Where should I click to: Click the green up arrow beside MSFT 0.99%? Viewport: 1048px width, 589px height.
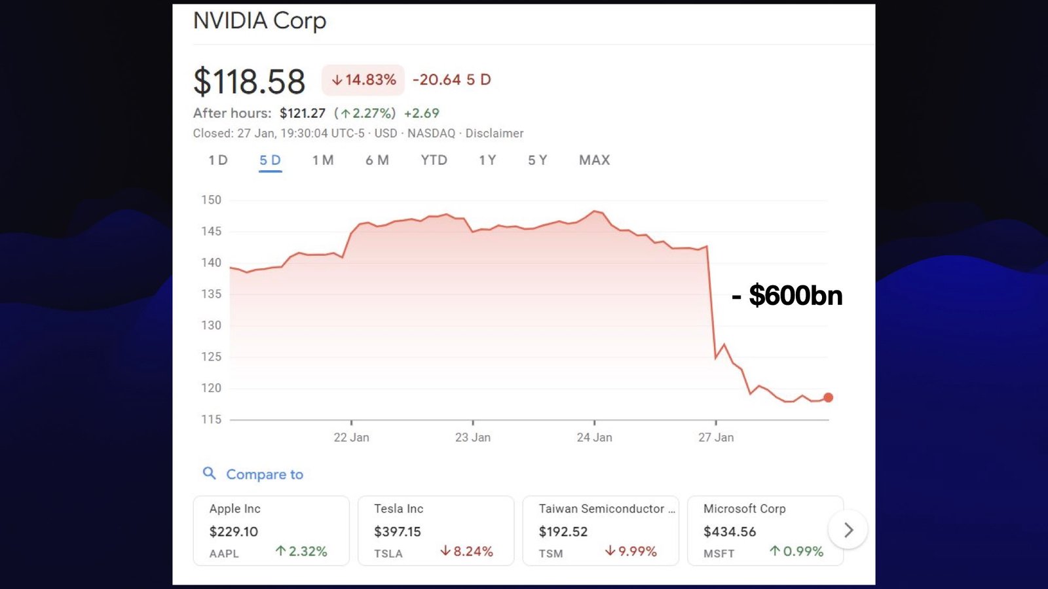(x=776, y=552)
